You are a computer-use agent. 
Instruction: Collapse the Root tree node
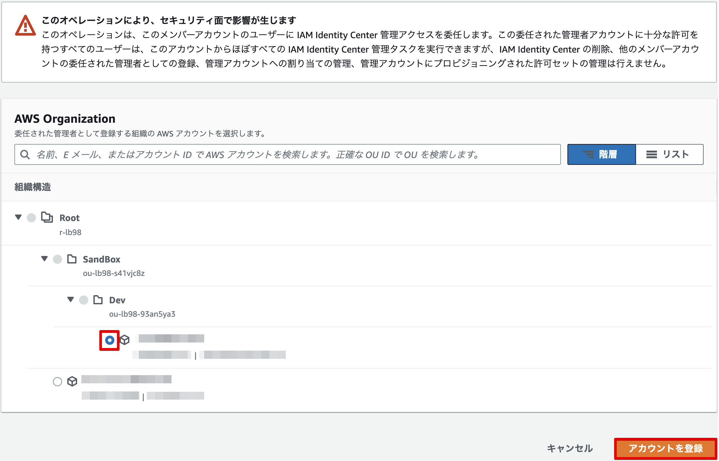18,217
